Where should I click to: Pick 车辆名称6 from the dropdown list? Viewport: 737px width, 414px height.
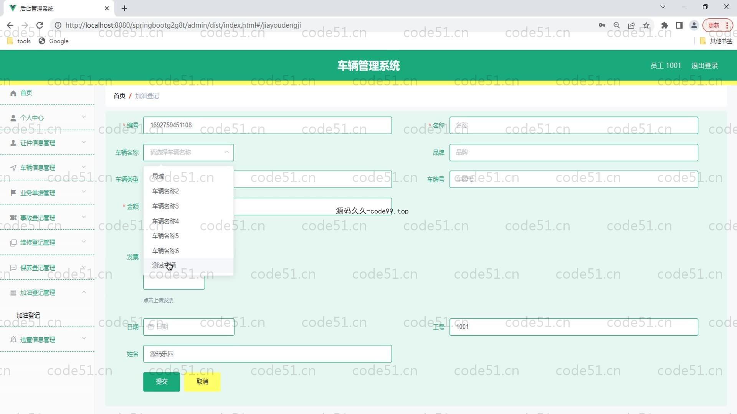[x=188, y=251]
